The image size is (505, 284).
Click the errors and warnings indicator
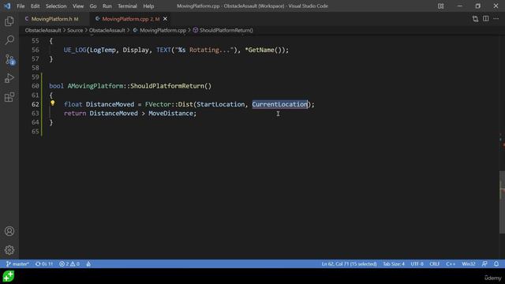click(x=69, y=264)
